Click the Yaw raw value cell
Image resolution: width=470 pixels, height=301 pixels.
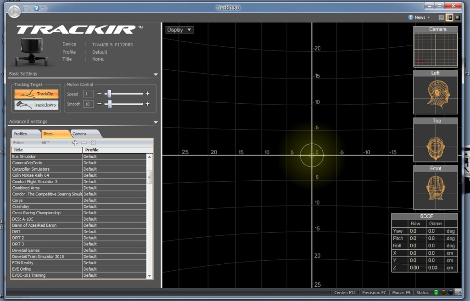(417, 231)
